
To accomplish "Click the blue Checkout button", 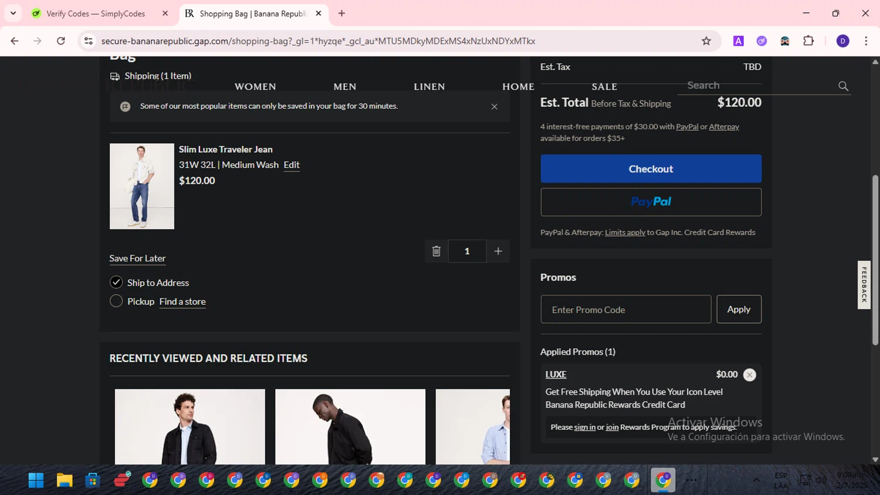I will pos(651,169).
